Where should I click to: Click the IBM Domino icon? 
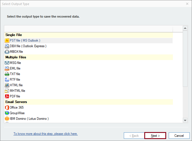click(x=7, y=119)
